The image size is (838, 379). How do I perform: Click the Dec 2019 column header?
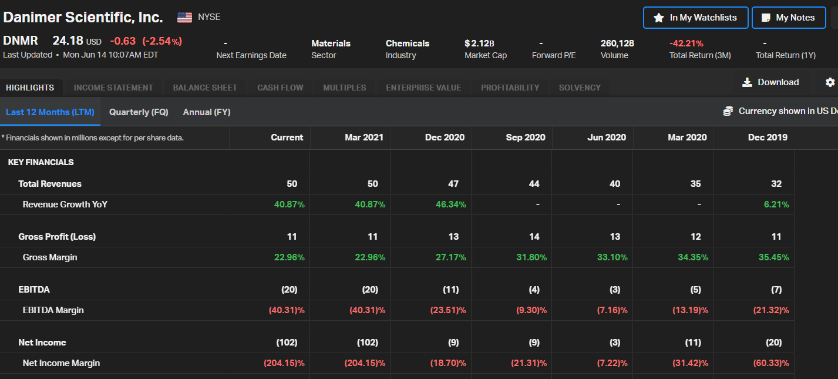768,137
